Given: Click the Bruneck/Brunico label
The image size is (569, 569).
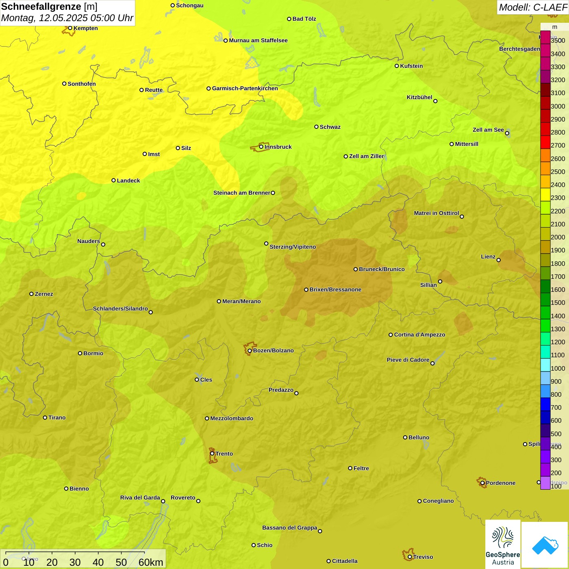Looking at the screenshot, I should point(382,269).
